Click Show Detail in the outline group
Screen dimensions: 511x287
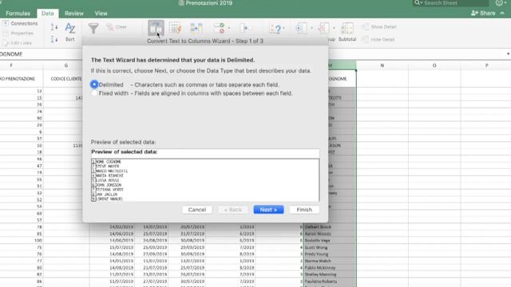[x=379, y=26]
